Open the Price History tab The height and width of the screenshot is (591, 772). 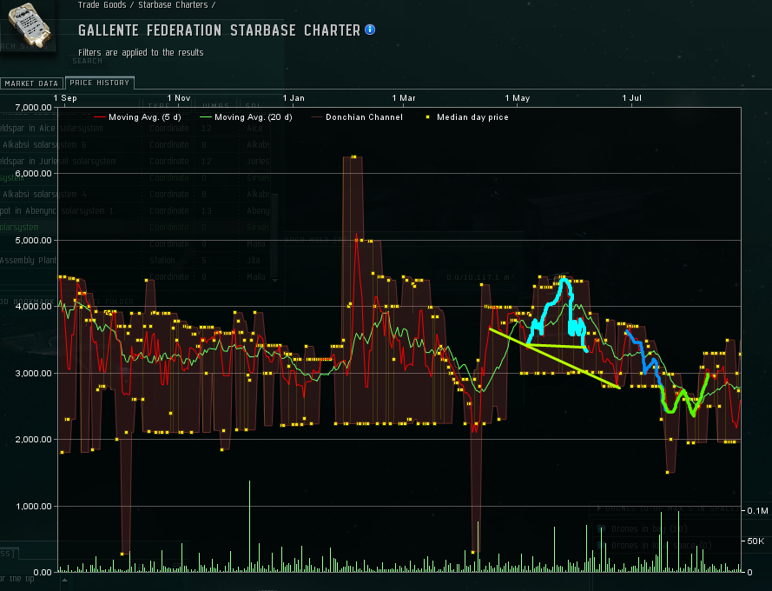click(x=100, y=83)
